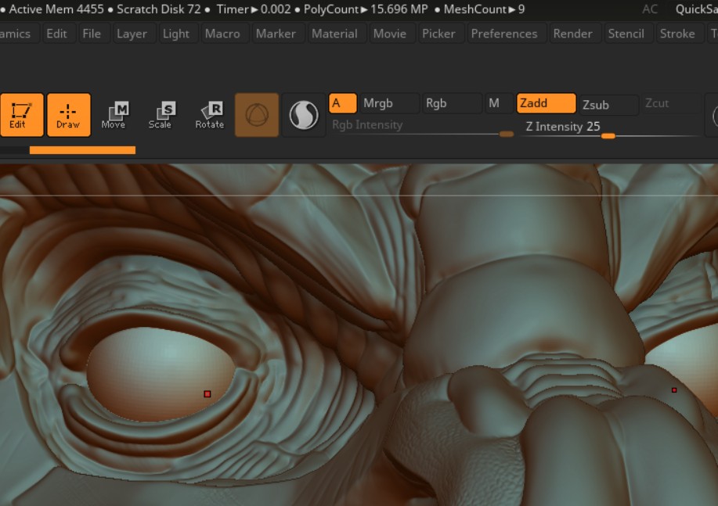Viewport: 718px width, 506px height.
Task: Open the Marker menu
Action: [x=276, y=34]
